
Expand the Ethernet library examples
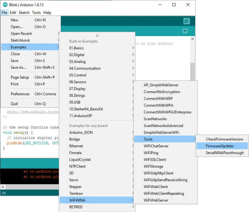coord(97,146)
